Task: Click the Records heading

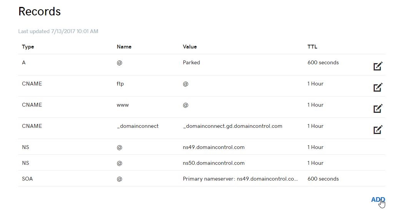Action: pos(40,11)
